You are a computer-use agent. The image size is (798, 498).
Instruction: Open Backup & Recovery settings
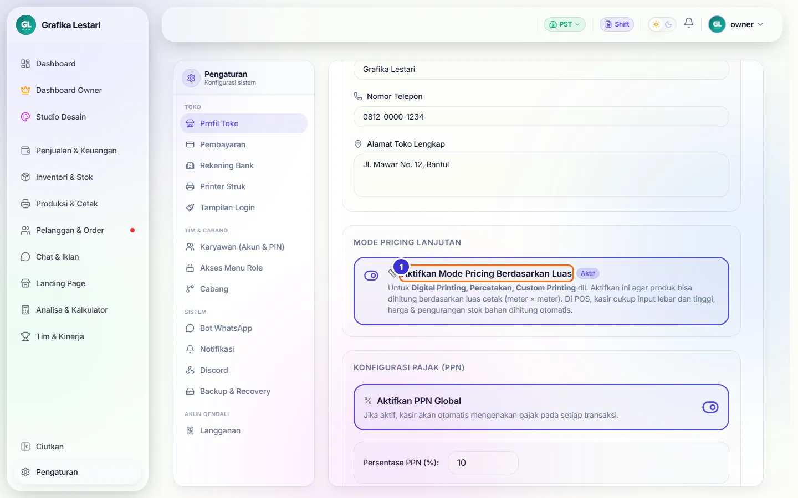(244, 391)
